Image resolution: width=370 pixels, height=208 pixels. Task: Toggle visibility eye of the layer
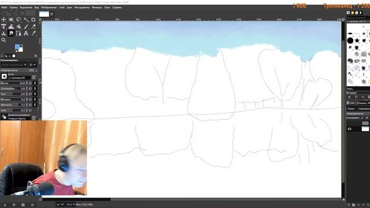click(349, 129)
